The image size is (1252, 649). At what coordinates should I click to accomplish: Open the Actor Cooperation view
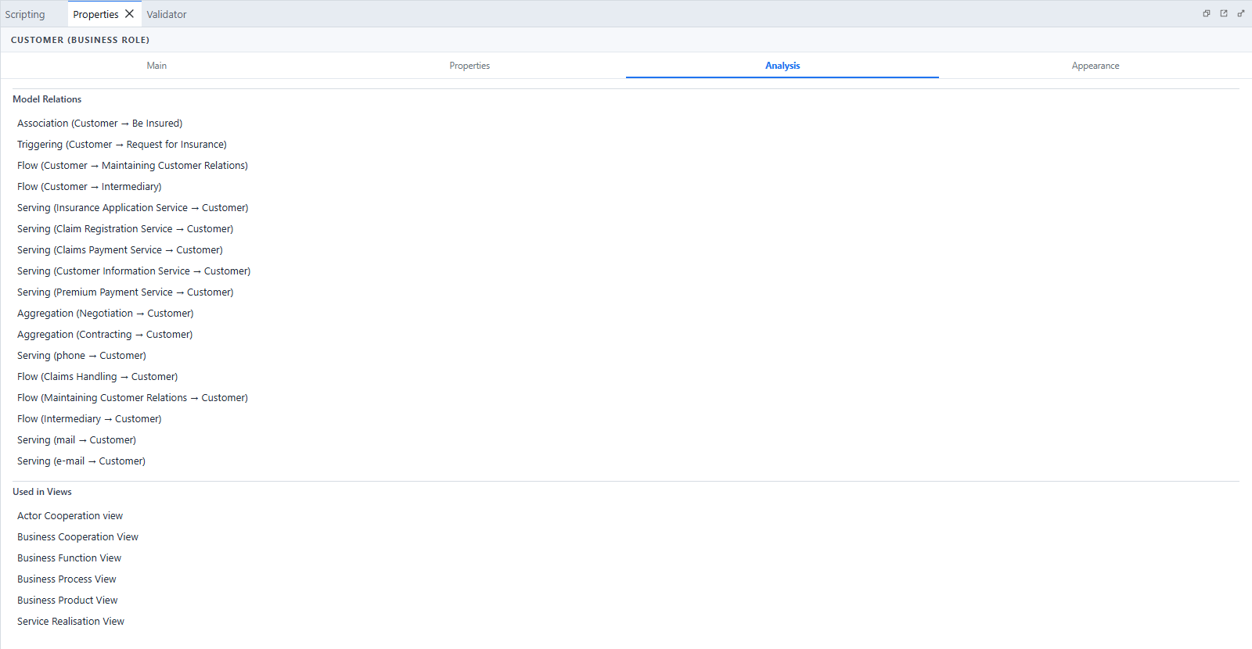coord(70,516)
